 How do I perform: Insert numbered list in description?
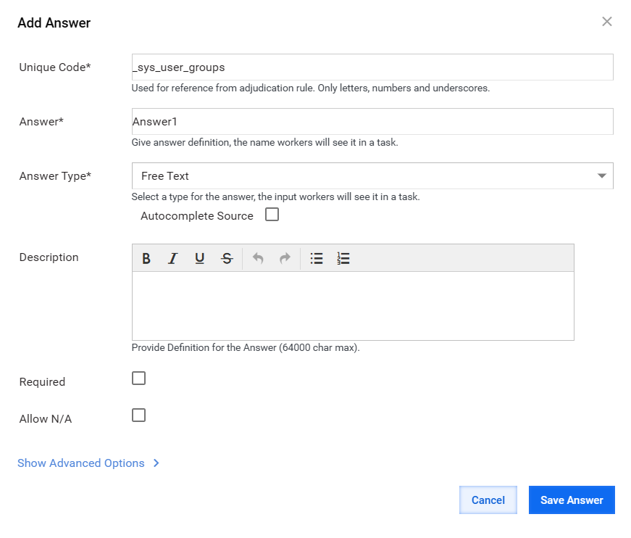[343, 258]
